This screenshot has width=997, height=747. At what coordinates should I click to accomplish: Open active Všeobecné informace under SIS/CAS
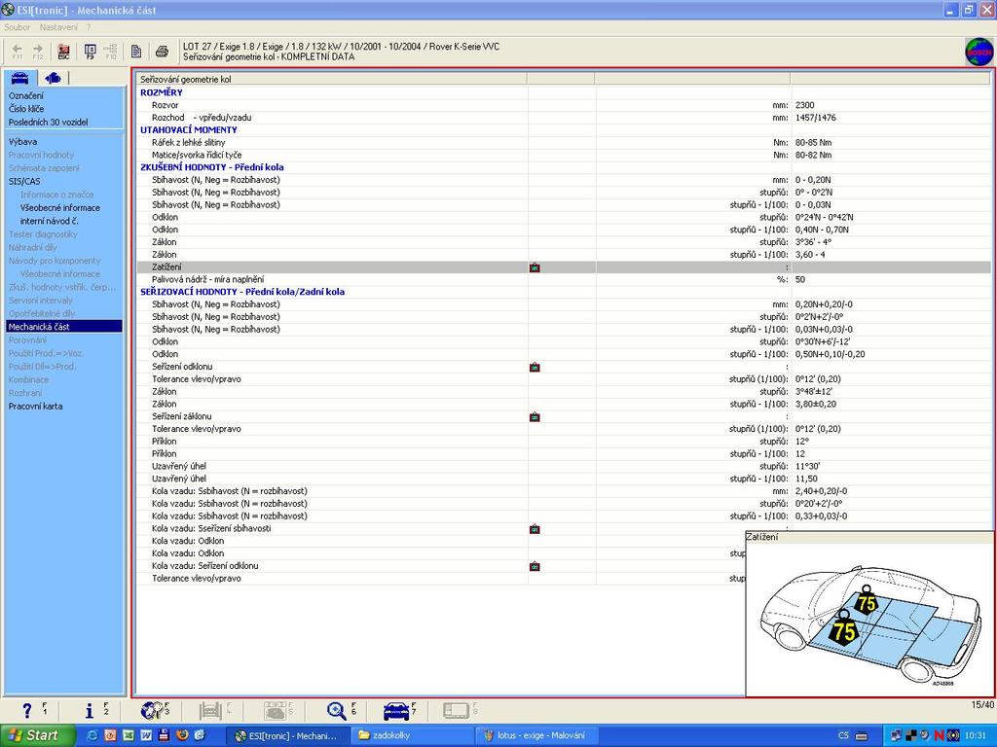59,208
